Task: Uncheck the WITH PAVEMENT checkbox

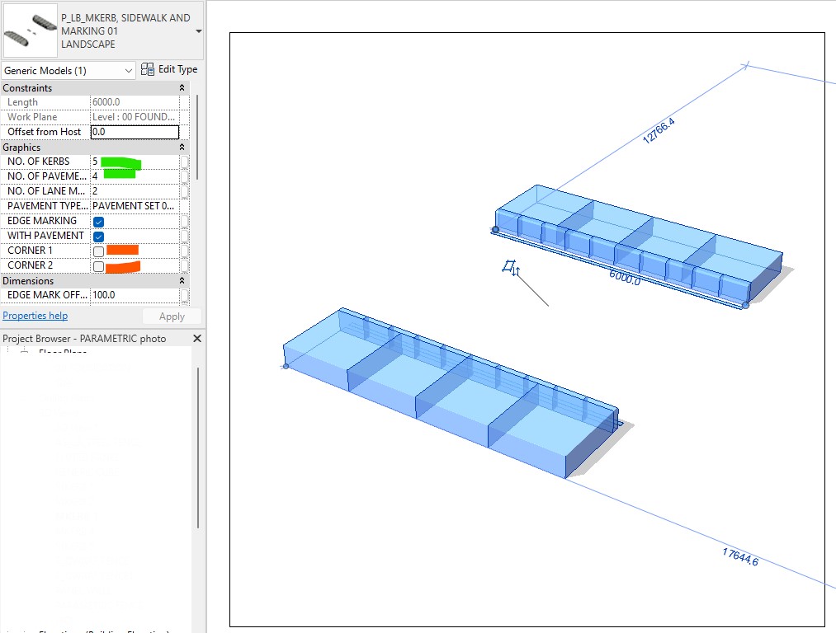Action: coord(99,237)
